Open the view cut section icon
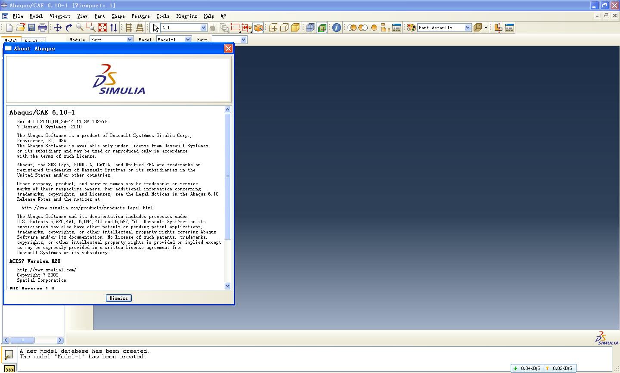This screenshot has height=373, width=620. [498, 28]
